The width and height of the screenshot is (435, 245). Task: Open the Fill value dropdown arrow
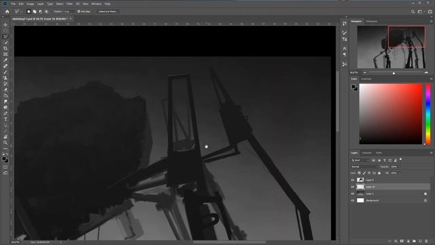point(400,173)
